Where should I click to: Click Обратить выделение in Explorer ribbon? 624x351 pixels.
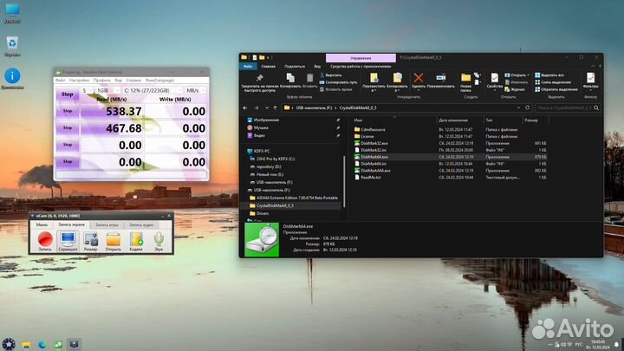pyautogui.click(x=556, y=89)
